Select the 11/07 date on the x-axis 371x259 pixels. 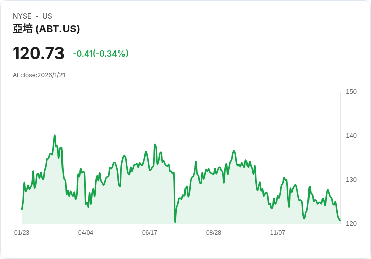click(x=278, y=233)
